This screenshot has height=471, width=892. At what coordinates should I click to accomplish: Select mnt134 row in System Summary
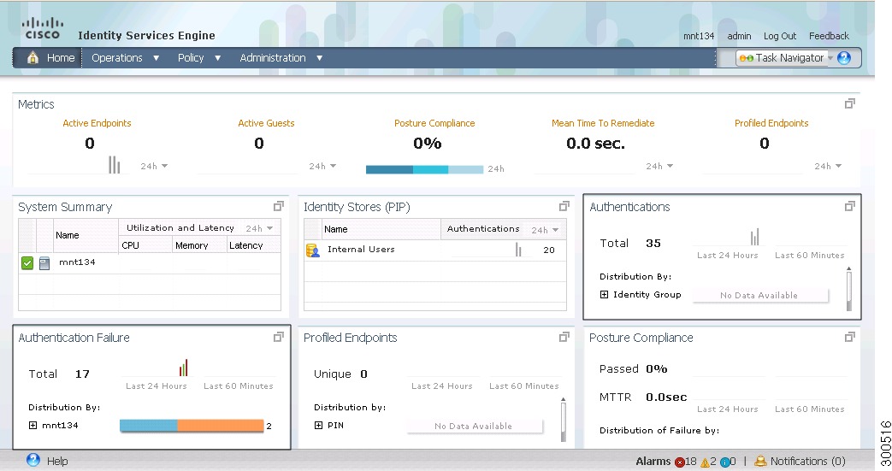[150, 262]
